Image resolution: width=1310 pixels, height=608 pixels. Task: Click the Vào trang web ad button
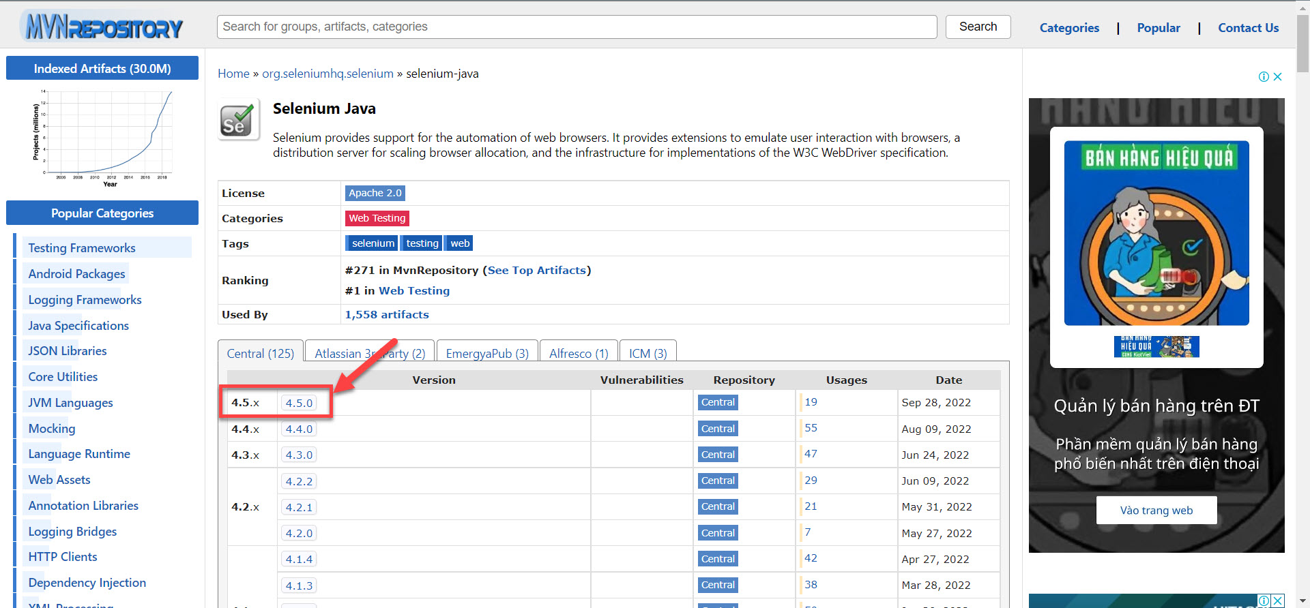[1156, 511]
